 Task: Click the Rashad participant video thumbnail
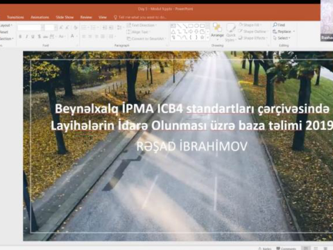click(327, 21)
